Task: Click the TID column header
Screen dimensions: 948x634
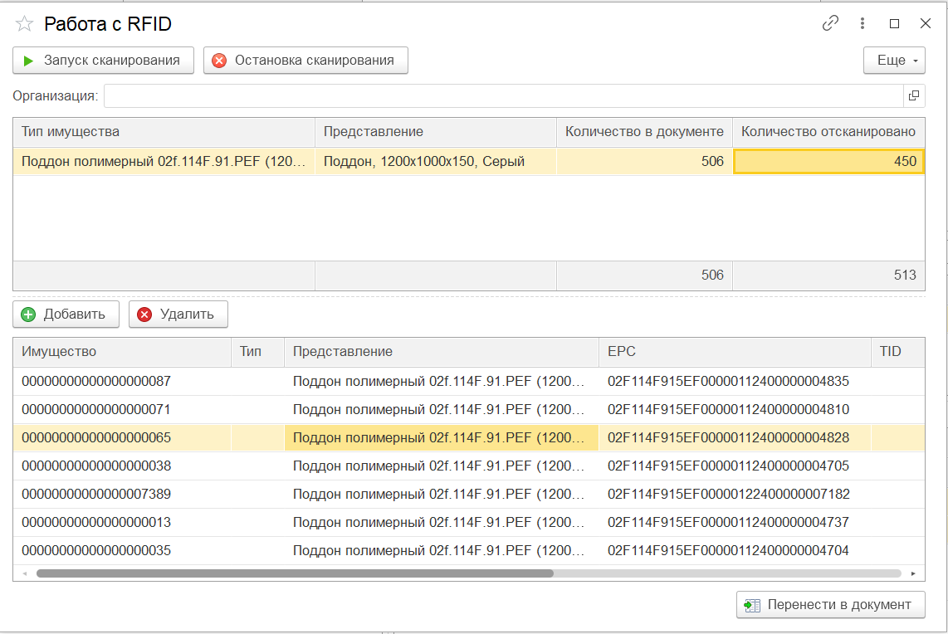Action: coord(897,352)
